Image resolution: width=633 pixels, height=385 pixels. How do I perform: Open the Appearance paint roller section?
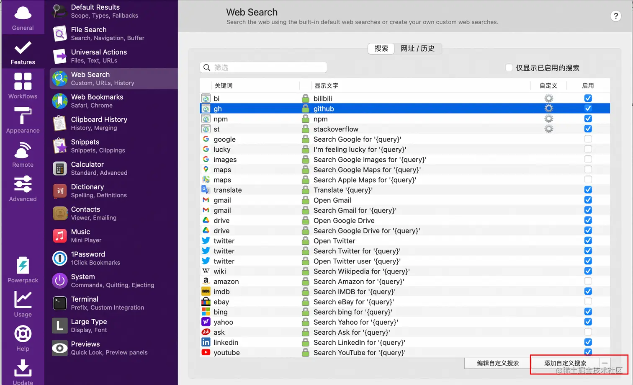pyautogui.click(x=23, y=120)
